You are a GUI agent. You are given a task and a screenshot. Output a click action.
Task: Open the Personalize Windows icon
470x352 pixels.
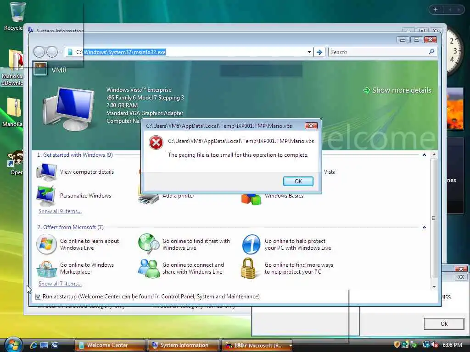(46, 196)
